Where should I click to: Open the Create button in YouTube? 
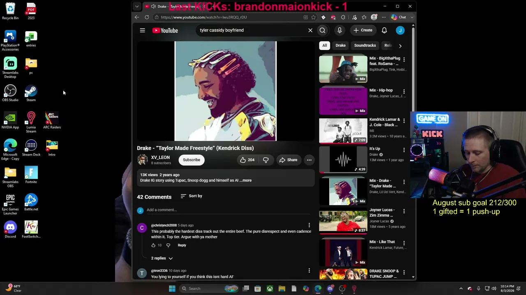[x=362, y=30]
